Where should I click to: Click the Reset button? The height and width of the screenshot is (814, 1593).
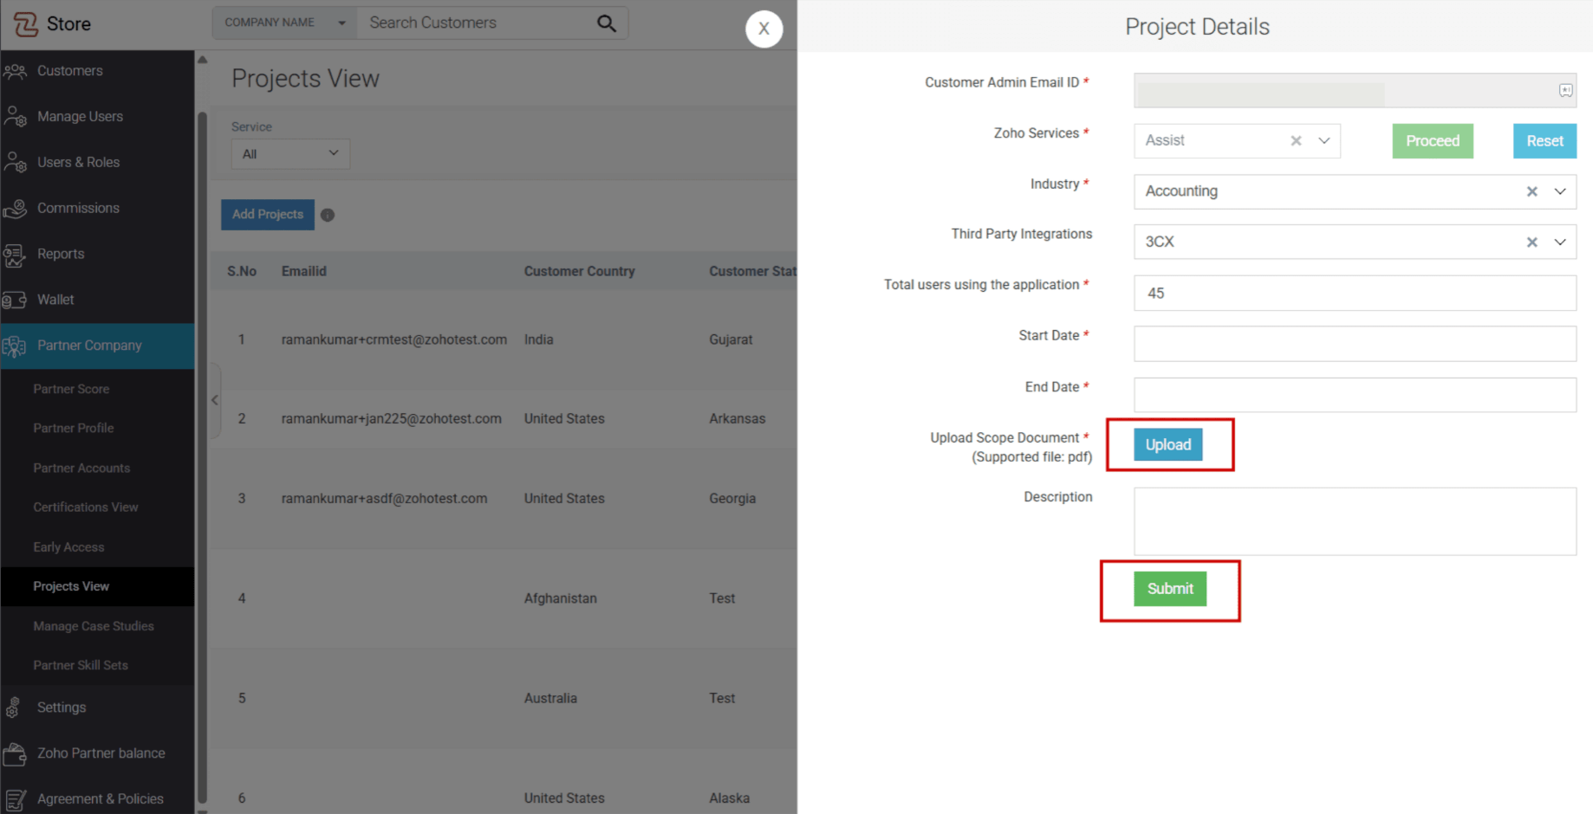[1544, 140]
